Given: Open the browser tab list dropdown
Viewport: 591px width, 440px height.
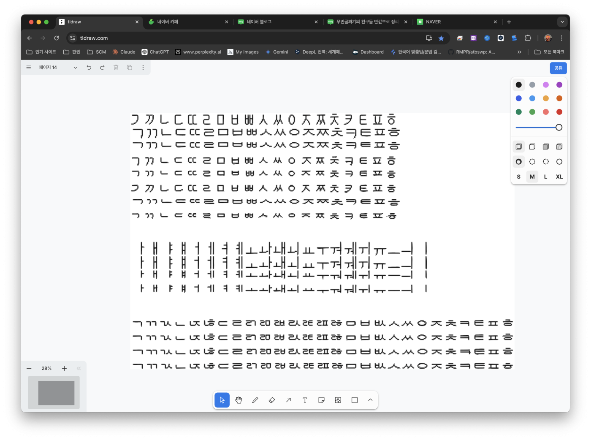Looking at the screenshot, I should pos(562,22).
